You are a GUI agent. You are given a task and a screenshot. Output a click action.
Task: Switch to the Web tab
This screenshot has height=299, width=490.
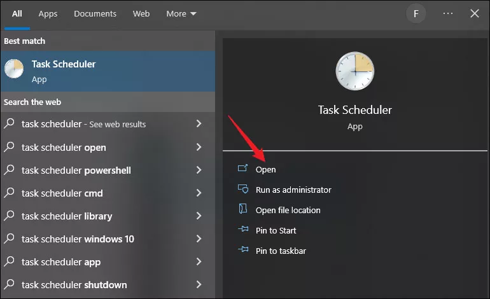141,14
